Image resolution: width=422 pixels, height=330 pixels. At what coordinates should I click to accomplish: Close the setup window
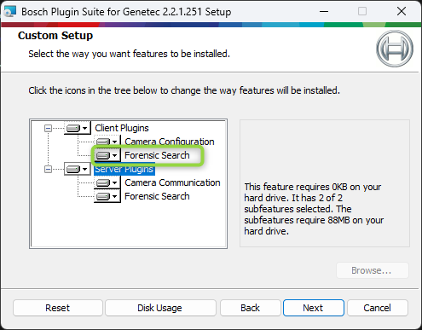click(402, 12)
